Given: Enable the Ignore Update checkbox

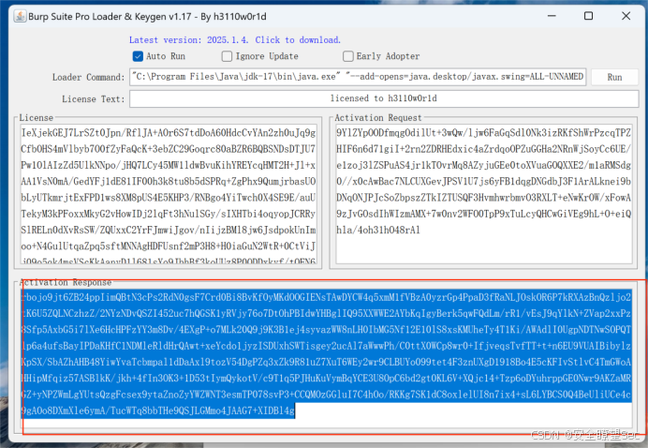Looking at the screenshot, I should tap(227, 56).
